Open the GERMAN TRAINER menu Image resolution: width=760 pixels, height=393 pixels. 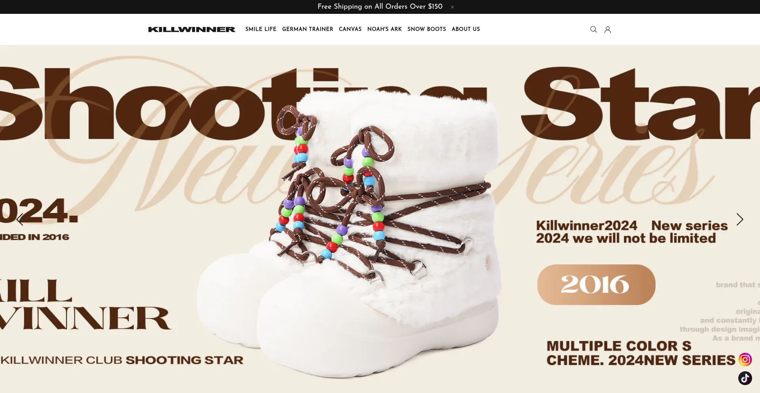(308, 29)
